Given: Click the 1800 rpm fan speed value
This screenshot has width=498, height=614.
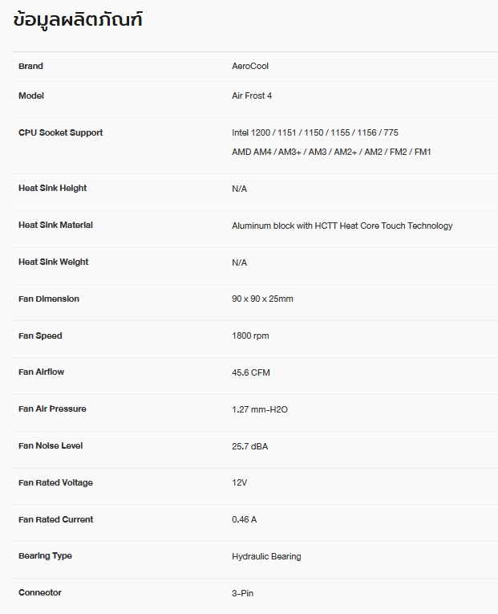Looking at the screenshot, I should coord(250,335).
